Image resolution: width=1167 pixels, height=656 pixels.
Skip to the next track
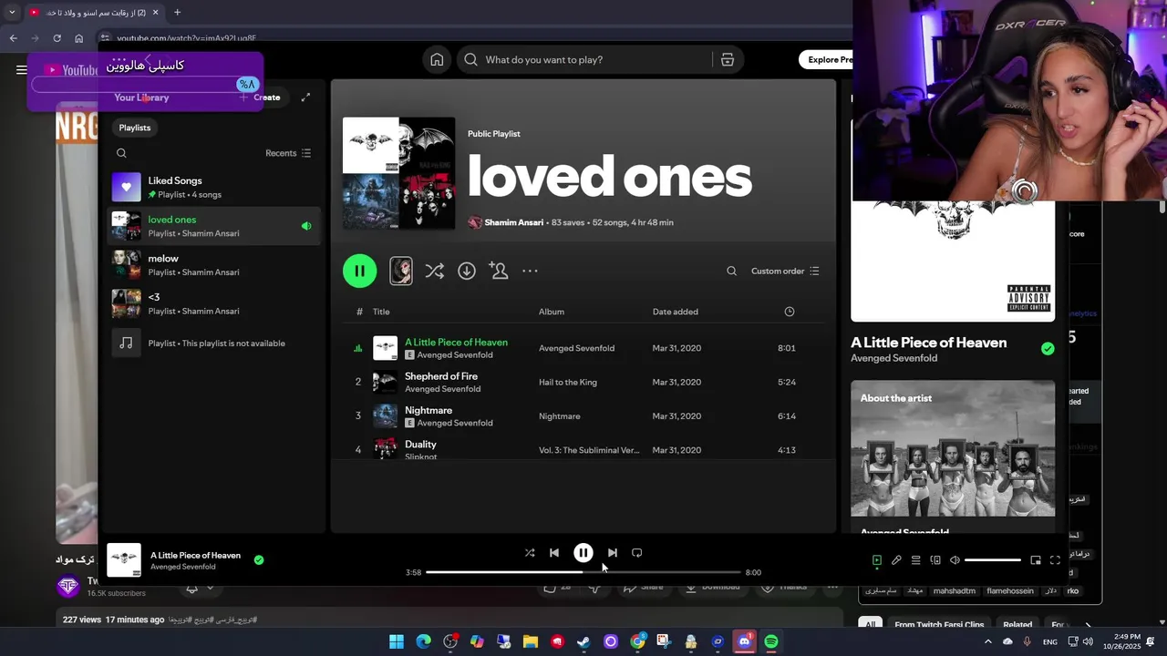pos(613,552)
